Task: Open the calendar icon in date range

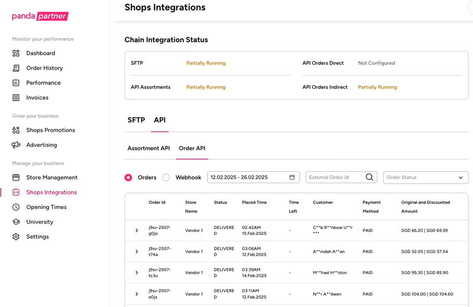Action: 292,177
